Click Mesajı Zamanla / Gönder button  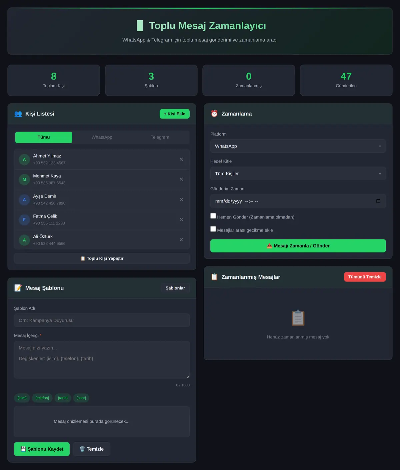tap(298, 246)
